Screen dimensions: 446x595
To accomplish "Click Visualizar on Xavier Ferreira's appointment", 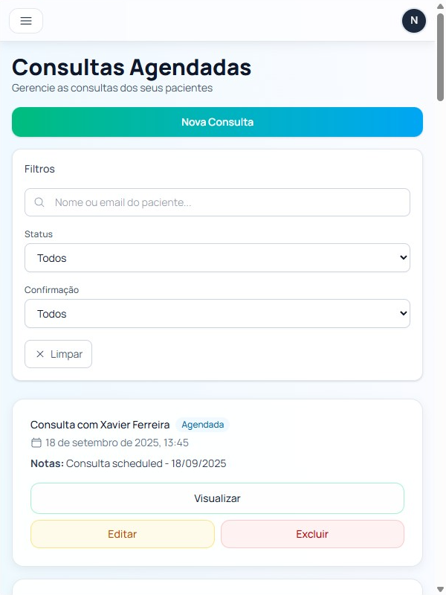I will click(x=217, y=498).
